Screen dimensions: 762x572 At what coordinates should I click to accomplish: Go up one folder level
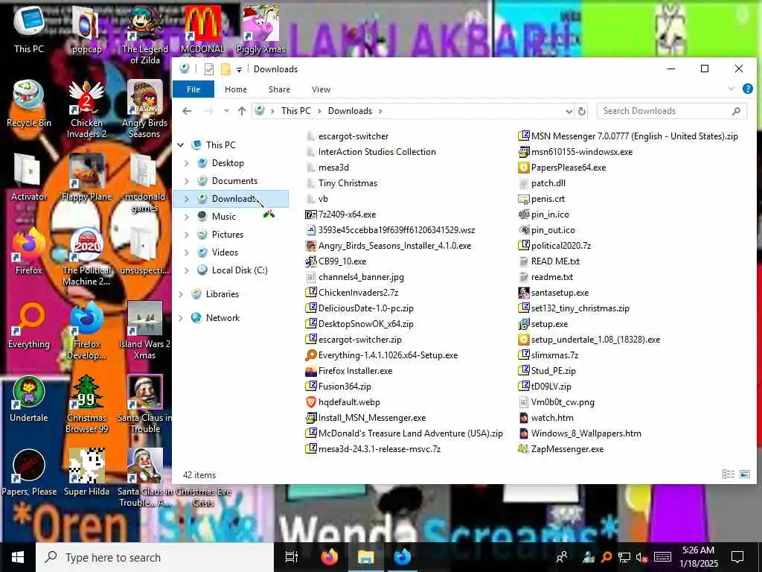tap(242, 111)
